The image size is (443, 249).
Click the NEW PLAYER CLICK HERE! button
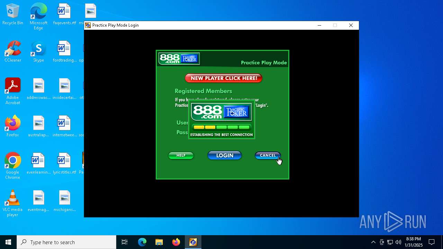click(224, 78)
